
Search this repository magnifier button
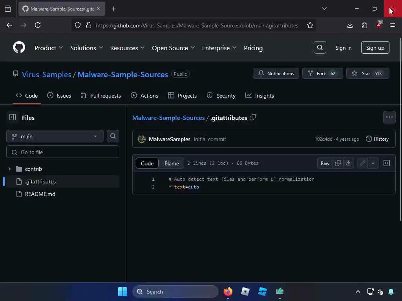click(113, 136)
